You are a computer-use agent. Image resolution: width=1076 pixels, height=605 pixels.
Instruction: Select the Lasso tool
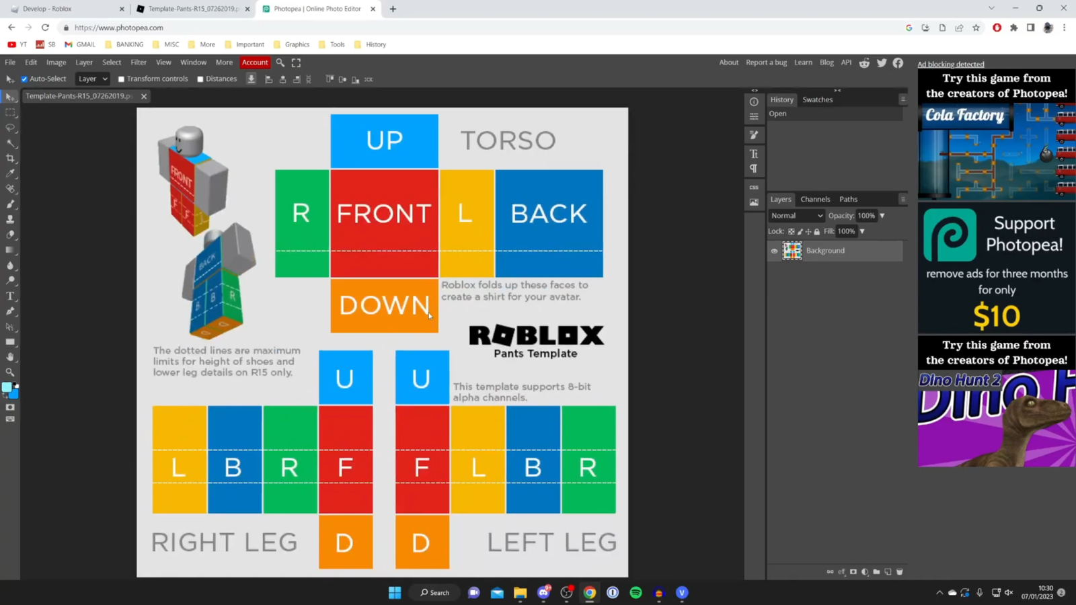coord(10,128)
